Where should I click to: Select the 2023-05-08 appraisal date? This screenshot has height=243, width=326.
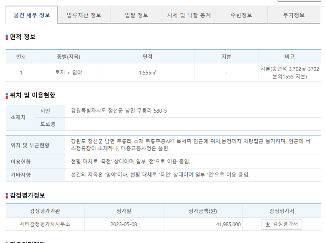pyautogui.click(x=124, y=224)
